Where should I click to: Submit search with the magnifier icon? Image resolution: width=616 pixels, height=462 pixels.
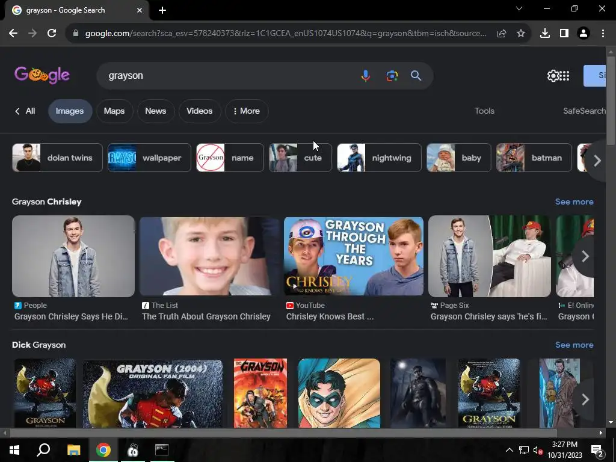[x=416, y=75]
